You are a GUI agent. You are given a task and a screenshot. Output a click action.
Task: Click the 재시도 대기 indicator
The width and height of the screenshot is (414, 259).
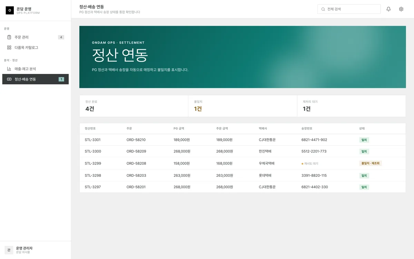pos(310,163)
